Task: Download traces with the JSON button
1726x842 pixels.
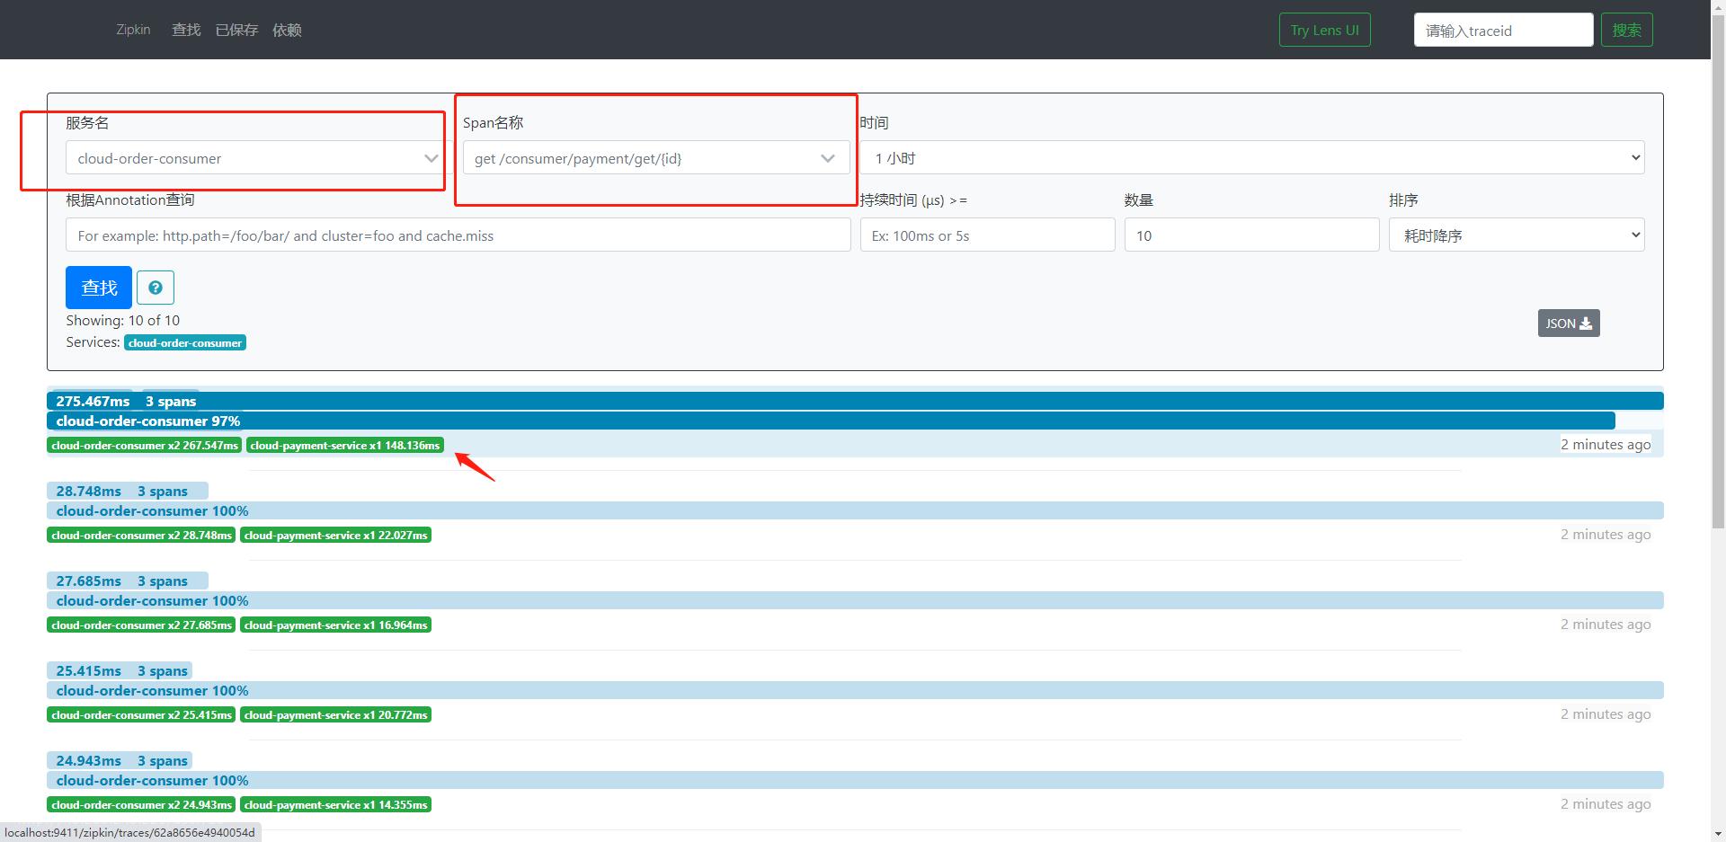Action: pos(1569,324)
